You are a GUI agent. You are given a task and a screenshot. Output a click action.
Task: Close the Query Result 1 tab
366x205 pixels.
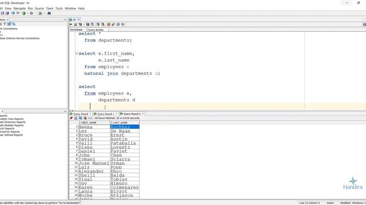click(117, 114)
